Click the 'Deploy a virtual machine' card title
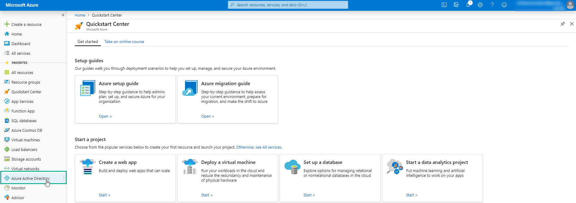 228,162
